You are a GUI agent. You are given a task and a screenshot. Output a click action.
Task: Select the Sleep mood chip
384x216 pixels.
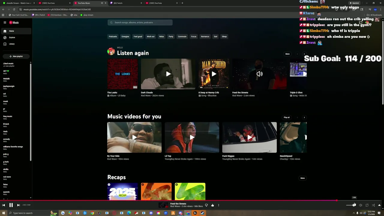click(x=224, y=37)
